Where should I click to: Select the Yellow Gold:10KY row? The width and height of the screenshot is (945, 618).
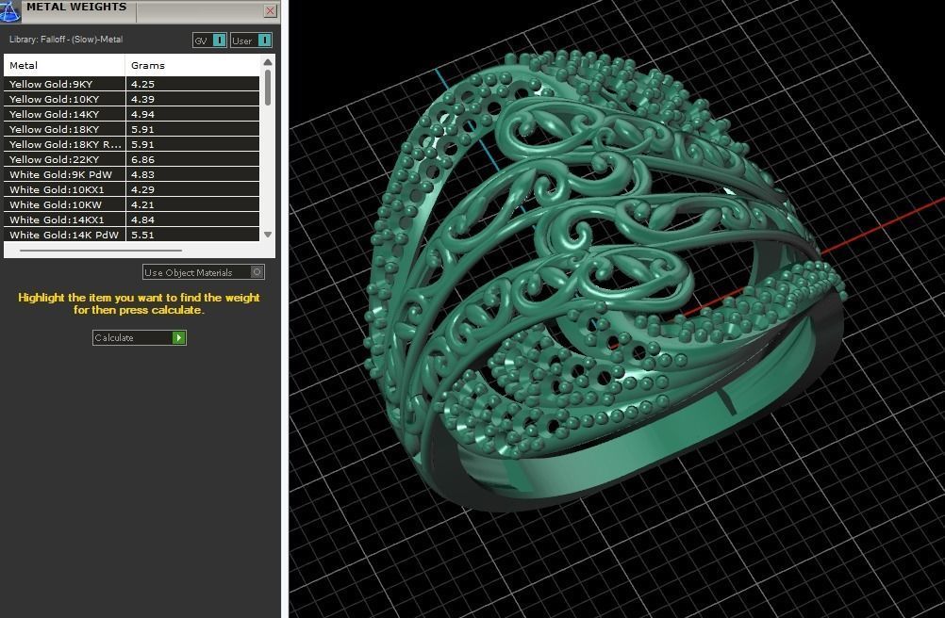131,99
